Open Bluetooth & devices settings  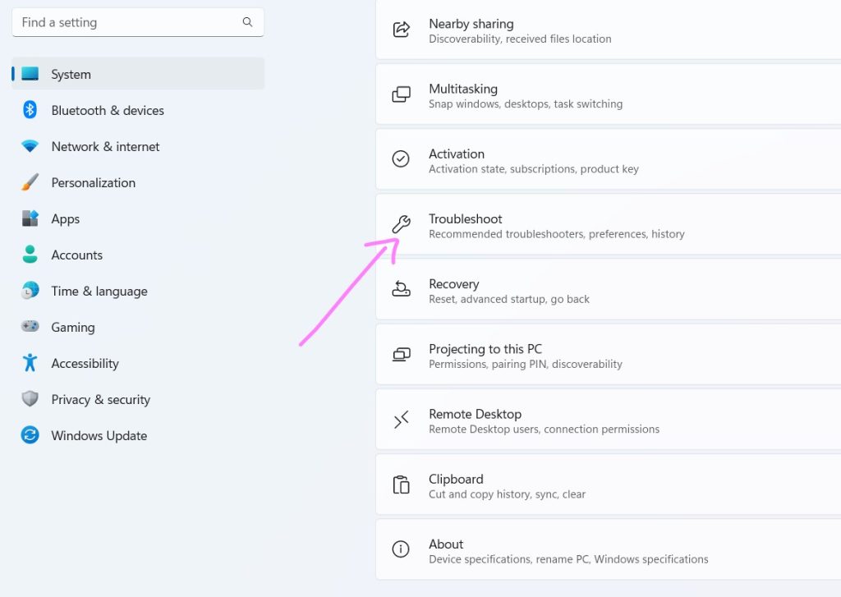(x=107, y=110)
